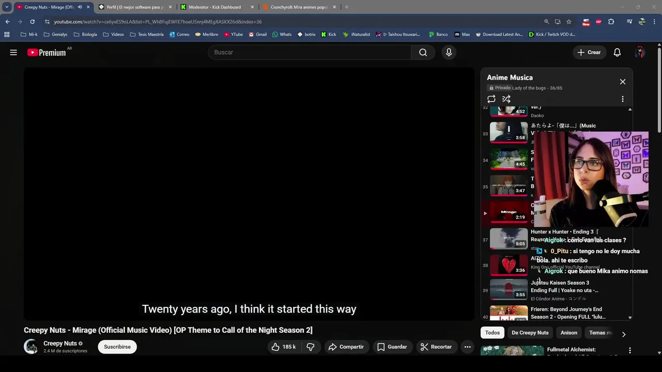This screenshot has height=372, width=662.
Task: Open the YouTube hamburger guide menu
Action: point(13,52)
